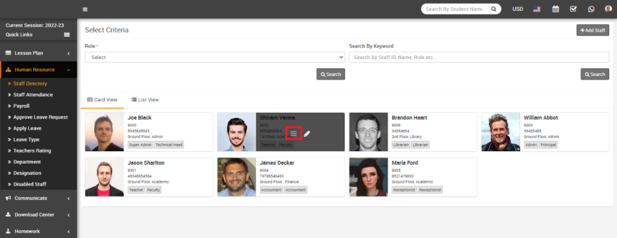The height and width of the screenshot is (238, 617).
Task: Open the Role select dropdown
Action: (215, 57)
